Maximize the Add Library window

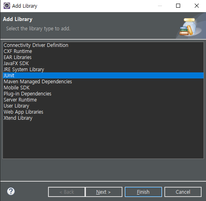[178, 6]
